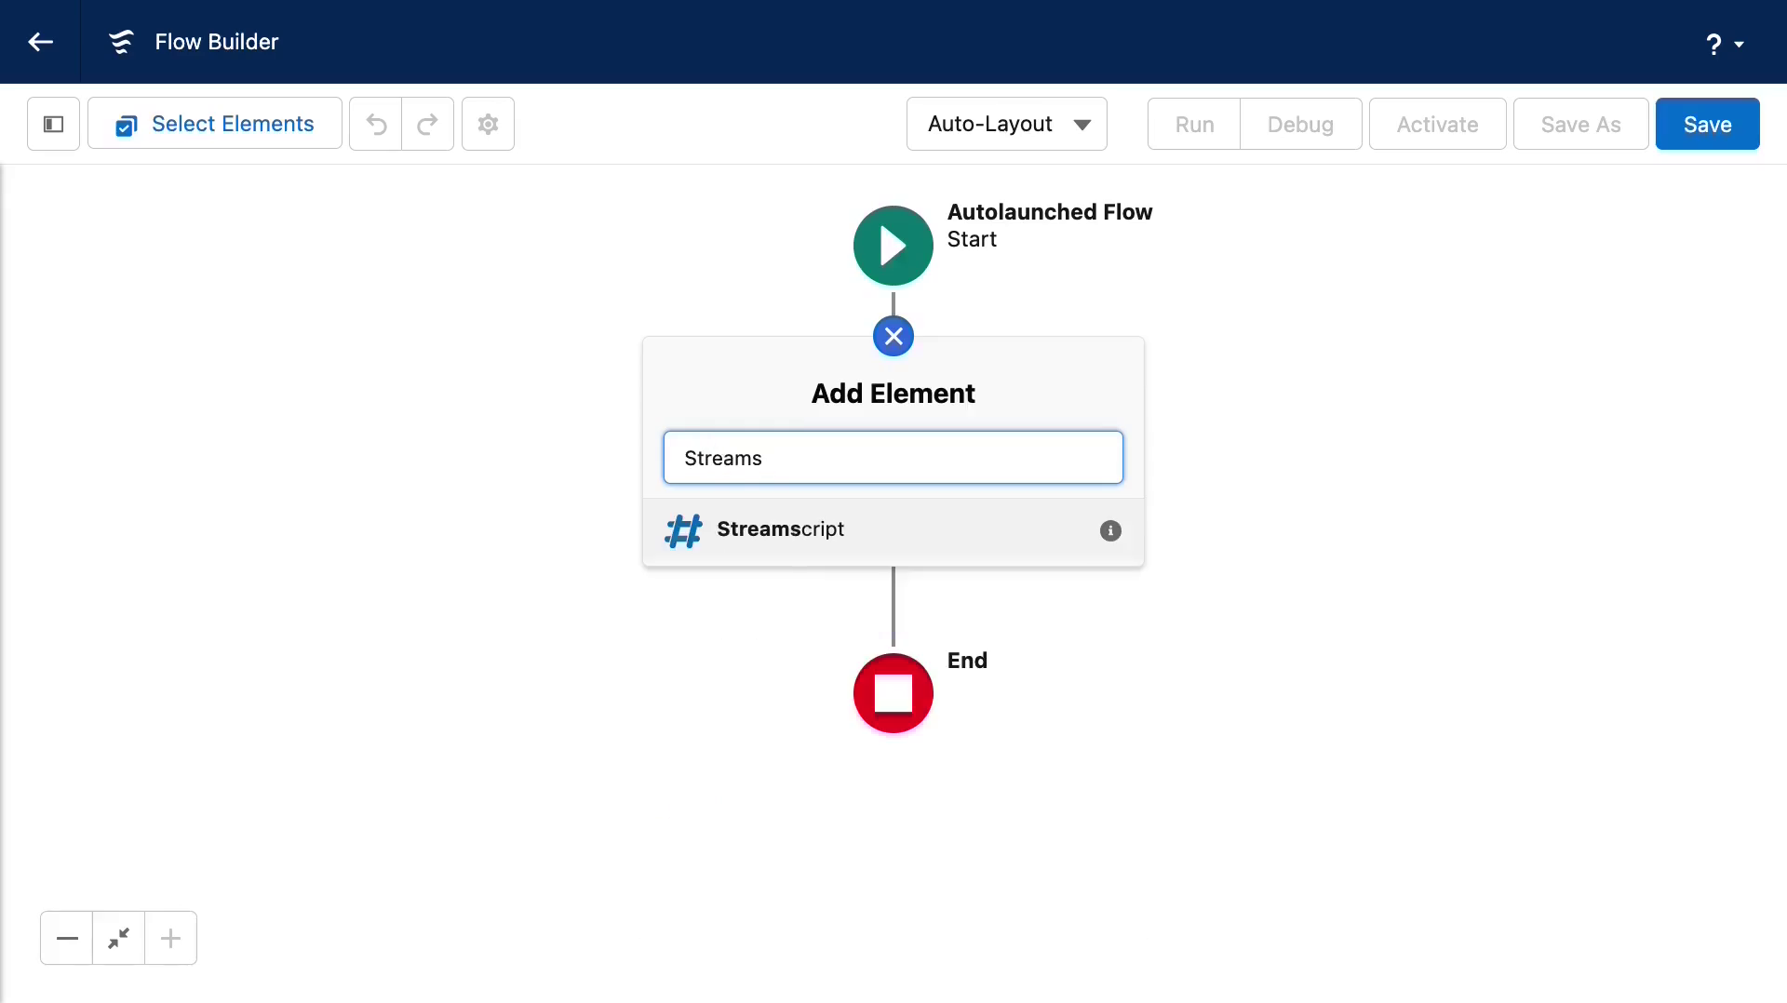The width and height of the screenshot is (1787, 1003).
Task: Open the Auto-Layout dropdown
Action: [1007, 124]
